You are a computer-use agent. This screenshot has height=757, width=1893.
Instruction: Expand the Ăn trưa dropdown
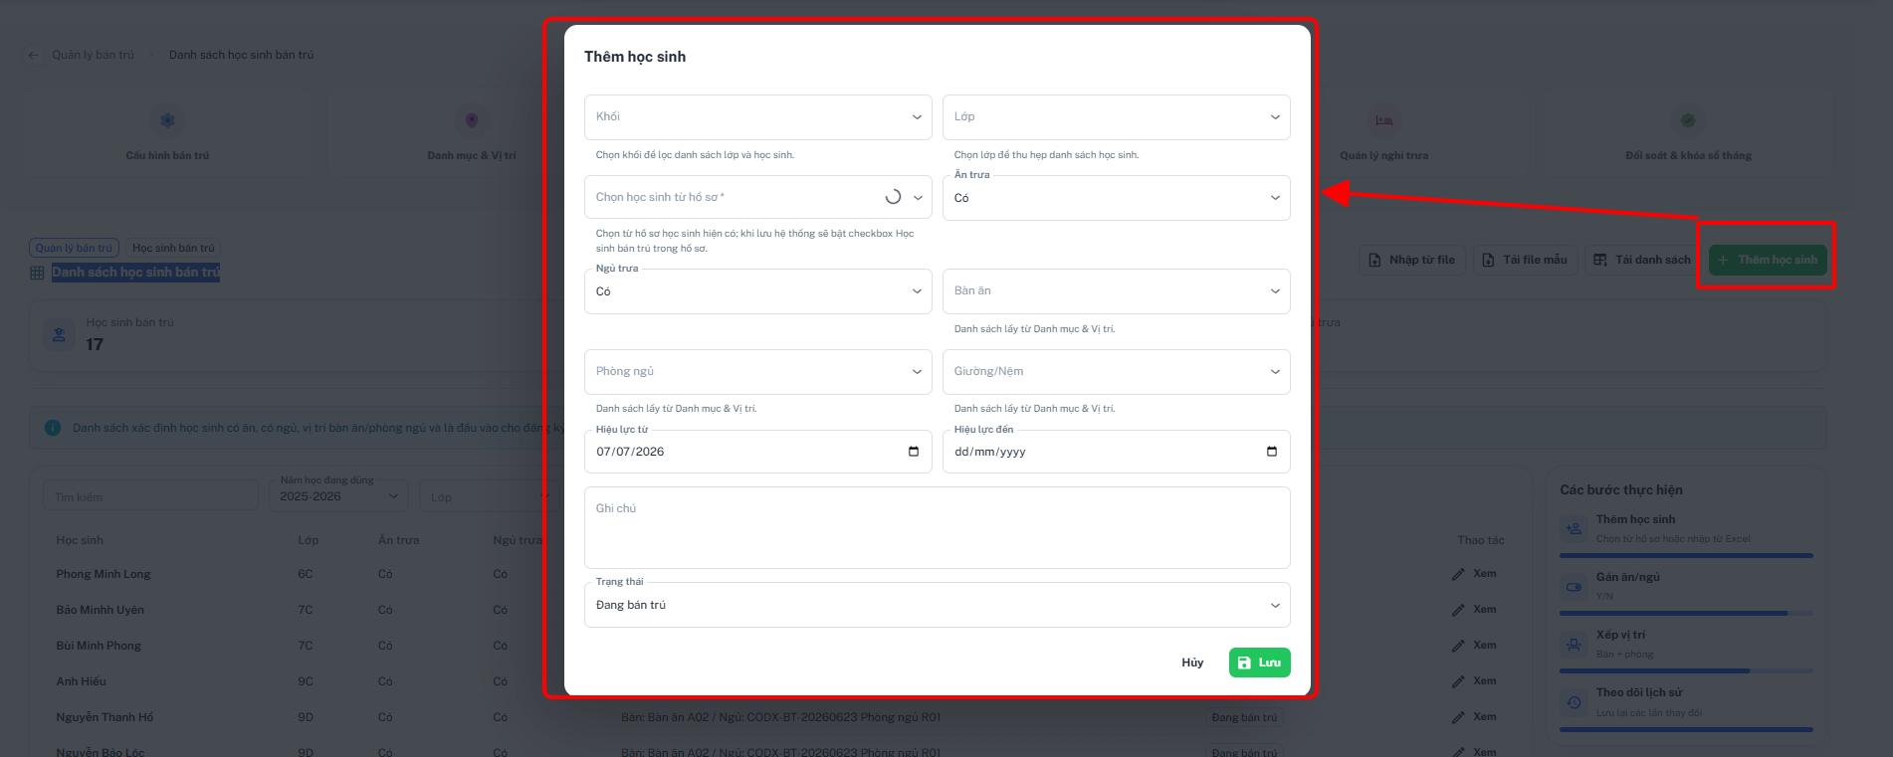click(1117, 198)
